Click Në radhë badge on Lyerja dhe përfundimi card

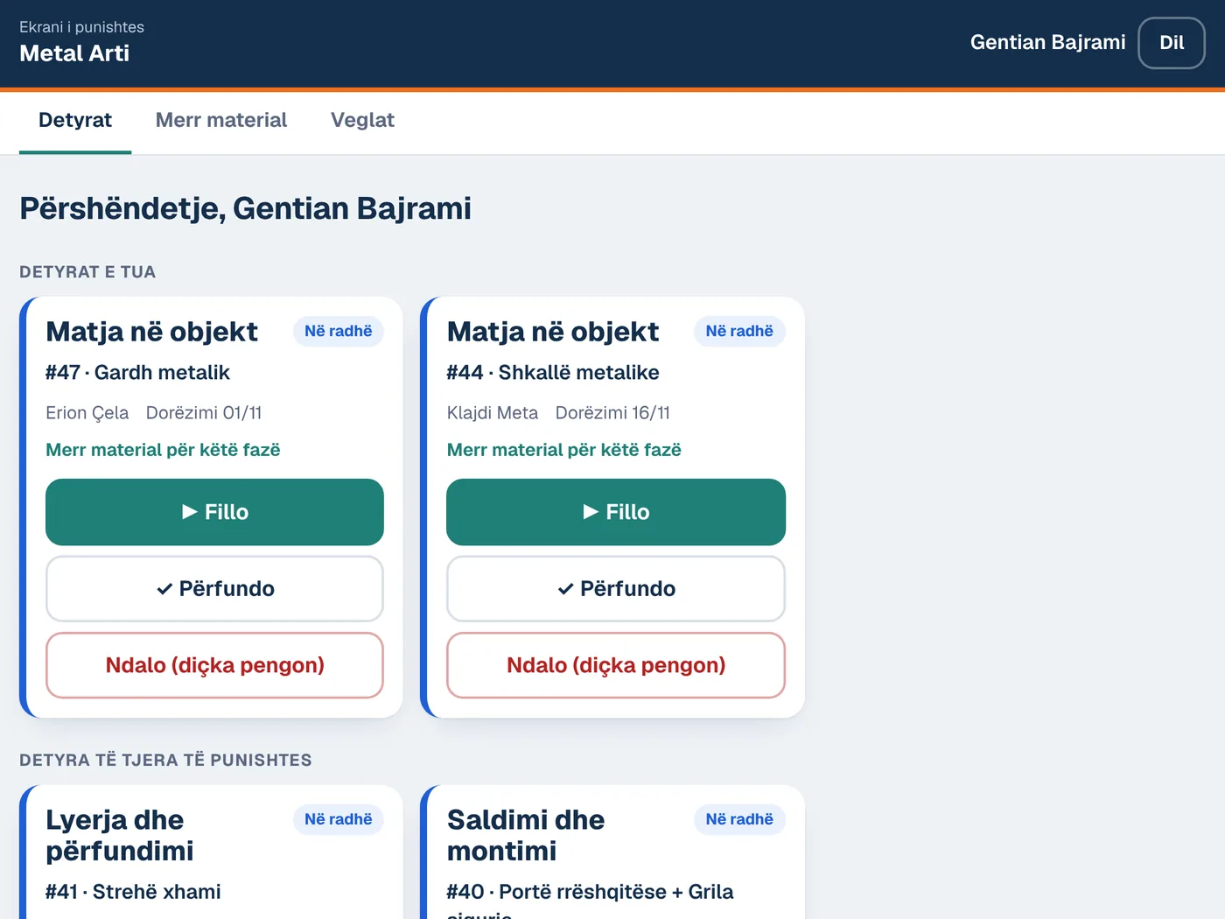339,819
